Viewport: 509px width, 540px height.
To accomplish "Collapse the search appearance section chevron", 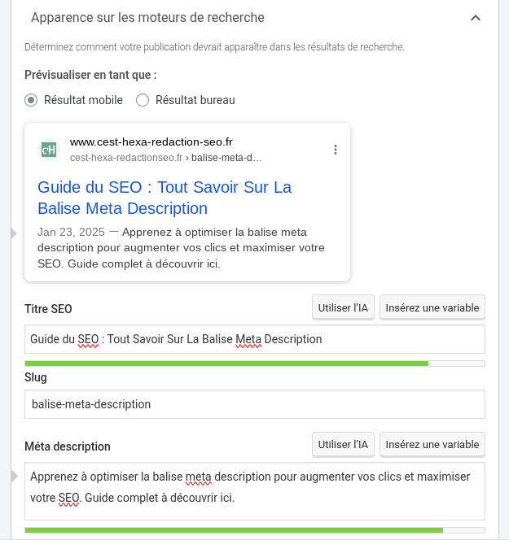I will 476,18.
